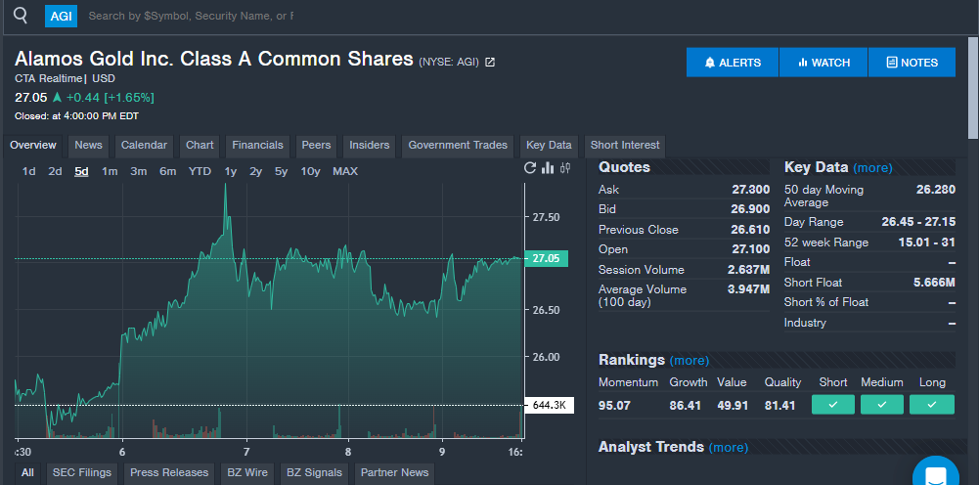The height and width of the screenshot is (485, 979).
Task: Select the 2d chart range
Action: [55, 172]
